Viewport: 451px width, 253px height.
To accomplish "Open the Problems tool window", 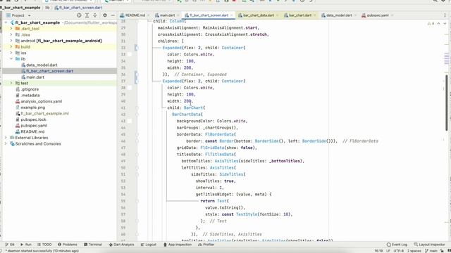I will 68,245.
